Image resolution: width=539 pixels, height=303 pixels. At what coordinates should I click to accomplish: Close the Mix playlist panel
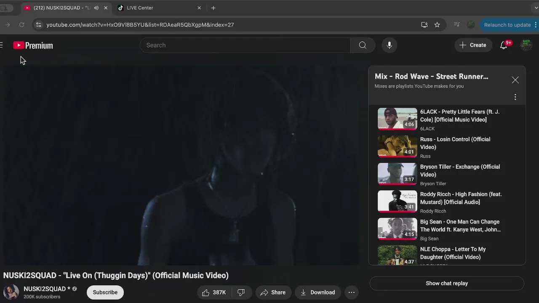click(x=515, y=80)
